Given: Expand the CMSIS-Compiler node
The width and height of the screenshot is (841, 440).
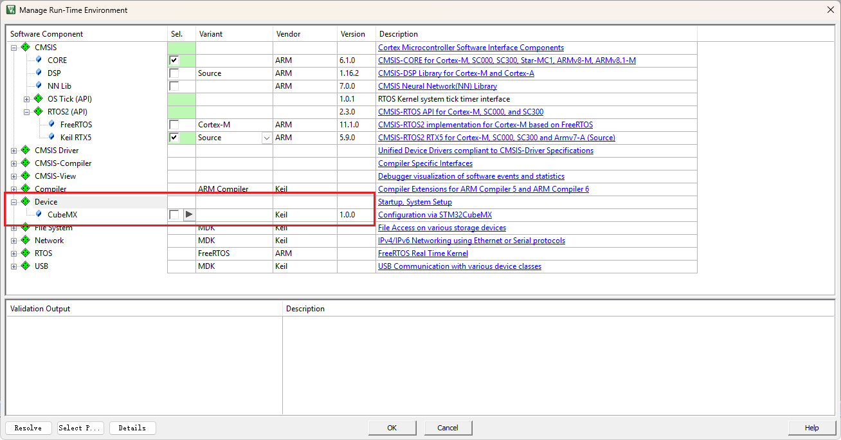Looking at the screenshot, I should pos(14,163).
